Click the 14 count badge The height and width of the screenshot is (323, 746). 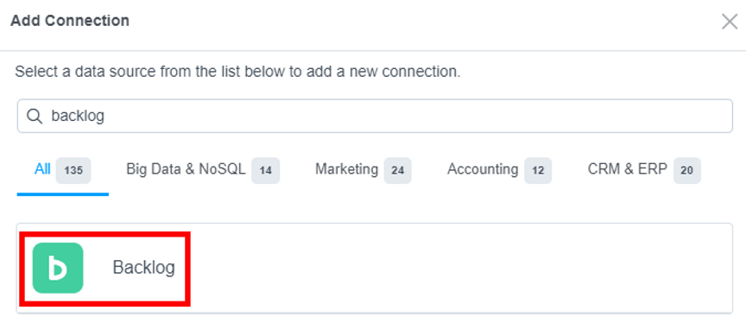pyautogui.click(x=265, y=170)
